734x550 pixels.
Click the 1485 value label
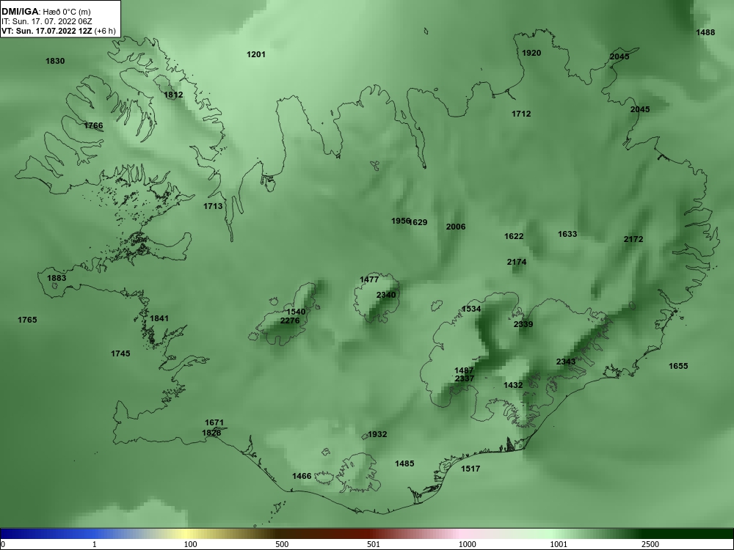click(x=404, y=463)
